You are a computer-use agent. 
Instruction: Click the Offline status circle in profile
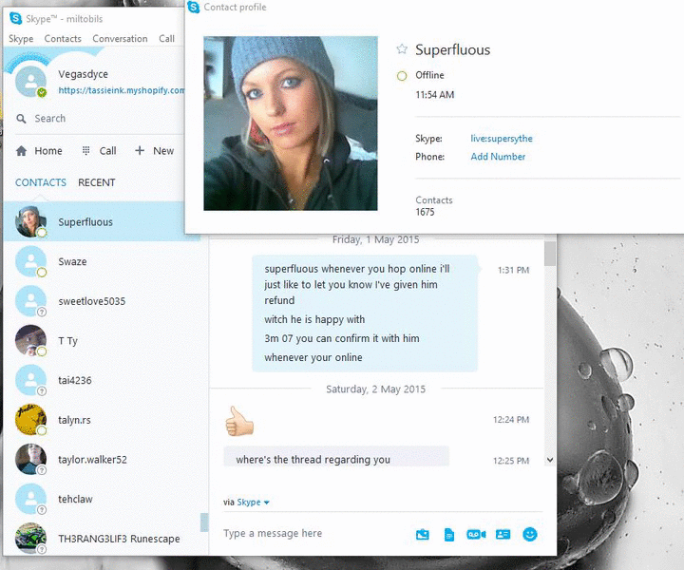[402, 76]
